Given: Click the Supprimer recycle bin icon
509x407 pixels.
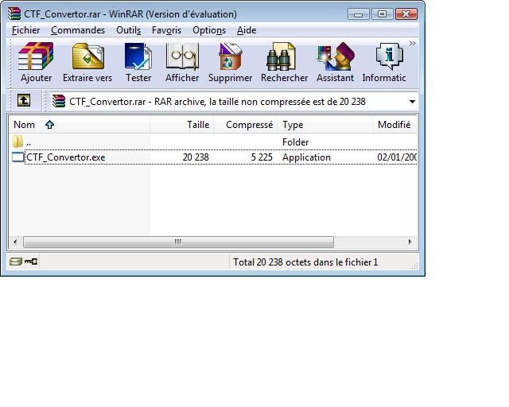Looking at the screenshot, I should (x=230, y=56).
